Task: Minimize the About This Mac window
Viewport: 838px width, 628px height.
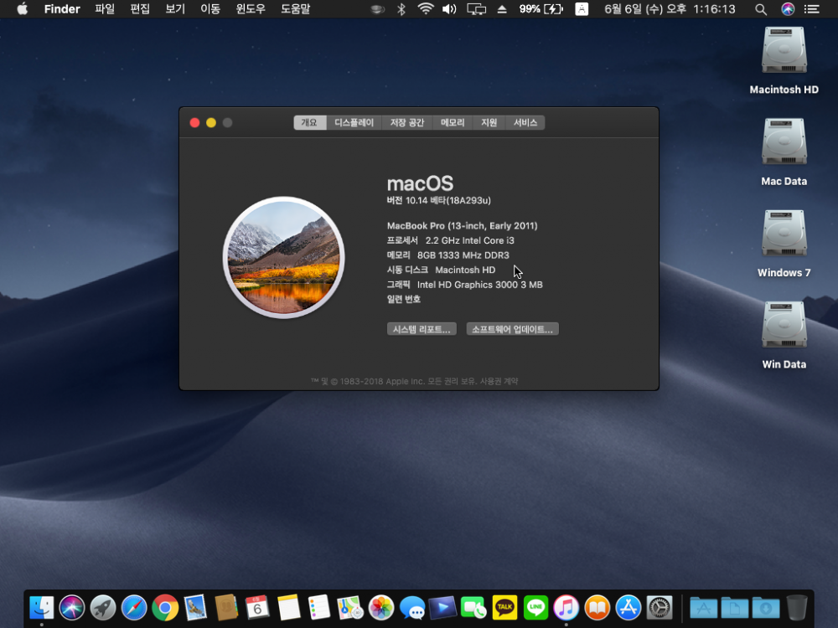Action: coord(211,123)
